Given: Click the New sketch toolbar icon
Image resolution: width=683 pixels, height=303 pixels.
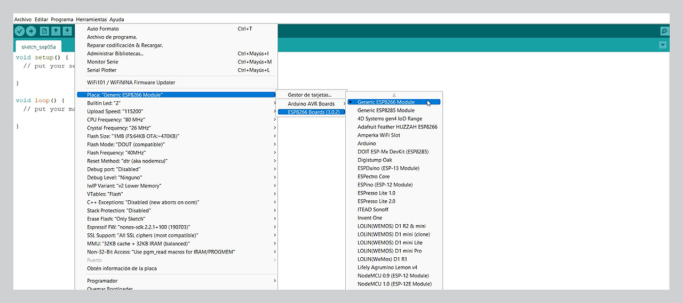Looking at the screenshot, I should 44,31.
